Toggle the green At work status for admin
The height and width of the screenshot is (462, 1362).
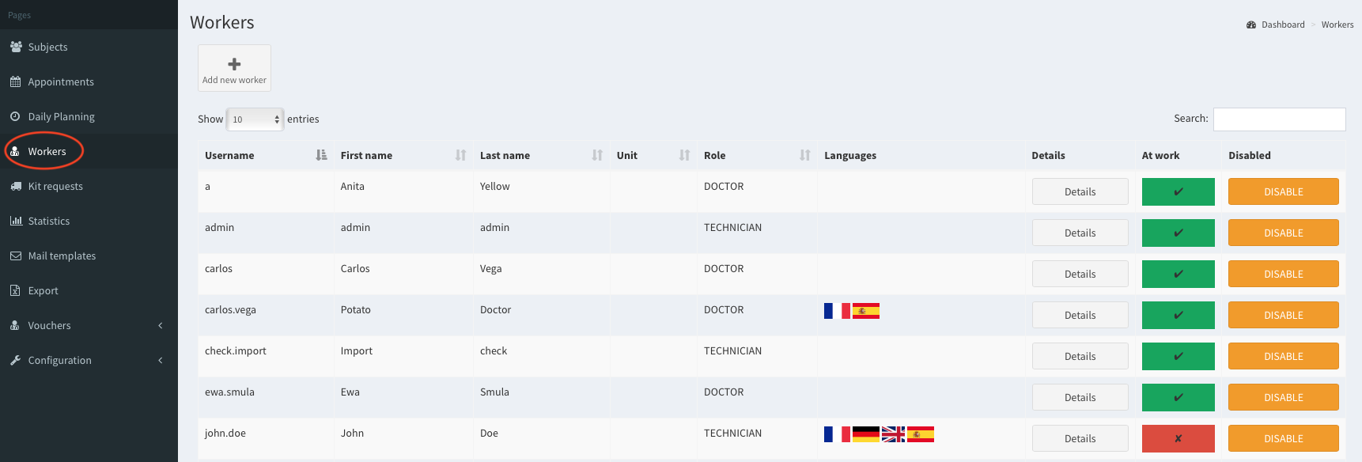click(x=1178, y=233)
